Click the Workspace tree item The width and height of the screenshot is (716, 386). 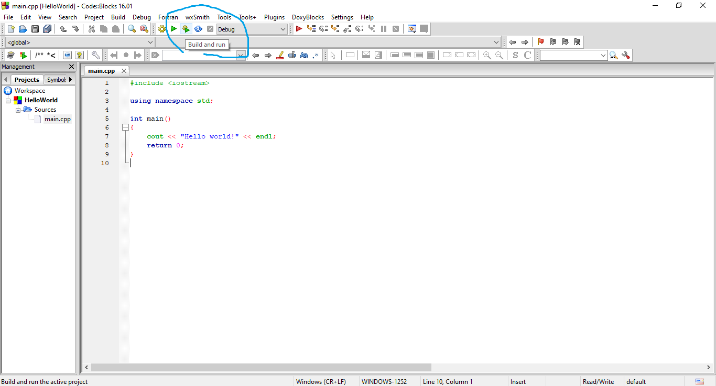(x=30, y=91)
